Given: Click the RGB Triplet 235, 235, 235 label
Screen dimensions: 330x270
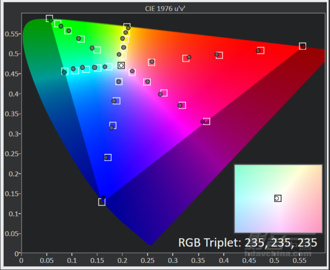Looking at the screenshot, I should click(x=247, y=243).
